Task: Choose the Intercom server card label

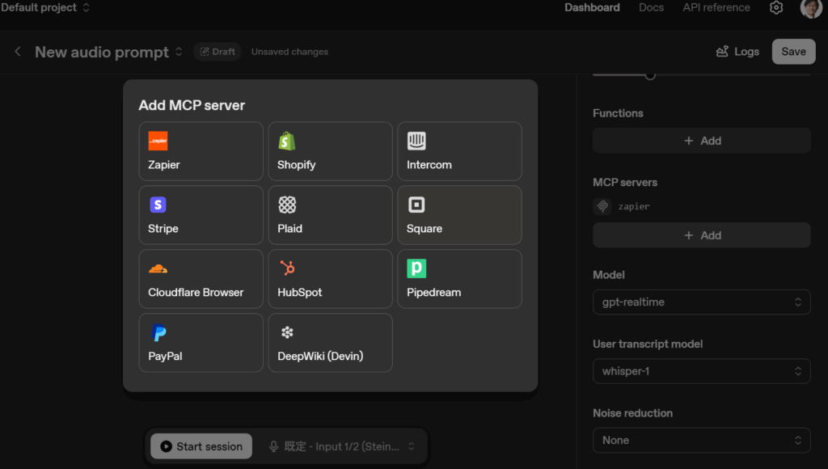Action: click(x=429, y=165)
